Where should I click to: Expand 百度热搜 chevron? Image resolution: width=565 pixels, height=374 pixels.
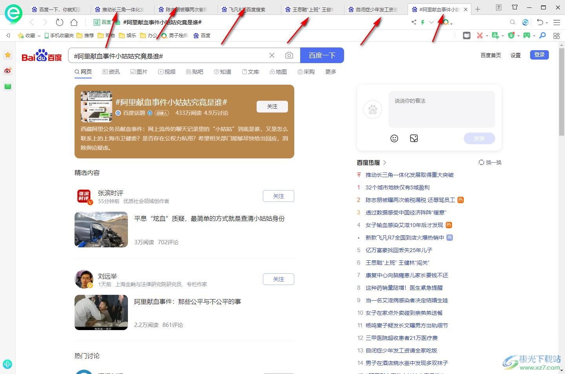(385, 162)
